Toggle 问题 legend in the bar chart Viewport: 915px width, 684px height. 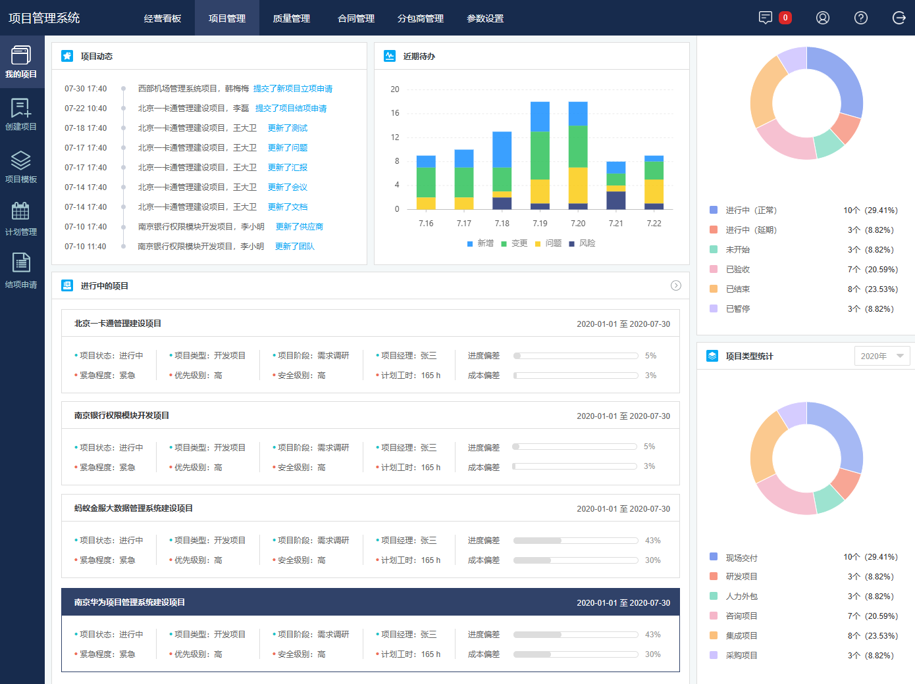coord(548,243)
